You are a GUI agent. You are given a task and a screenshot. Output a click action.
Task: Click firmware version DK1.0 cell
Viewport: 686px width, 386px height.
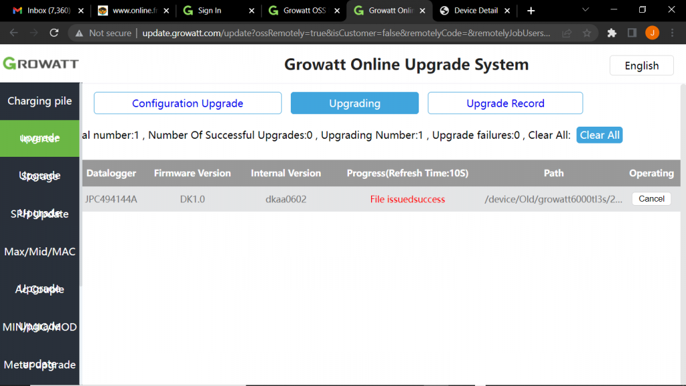pos(192,199)
